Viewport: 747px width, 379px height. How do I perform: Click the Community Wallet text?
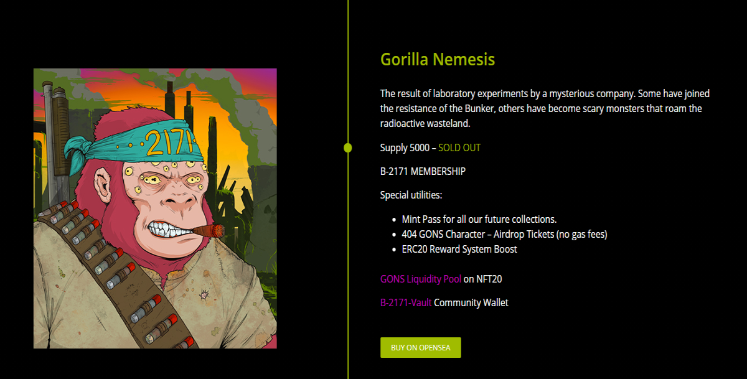click(471, 302)
